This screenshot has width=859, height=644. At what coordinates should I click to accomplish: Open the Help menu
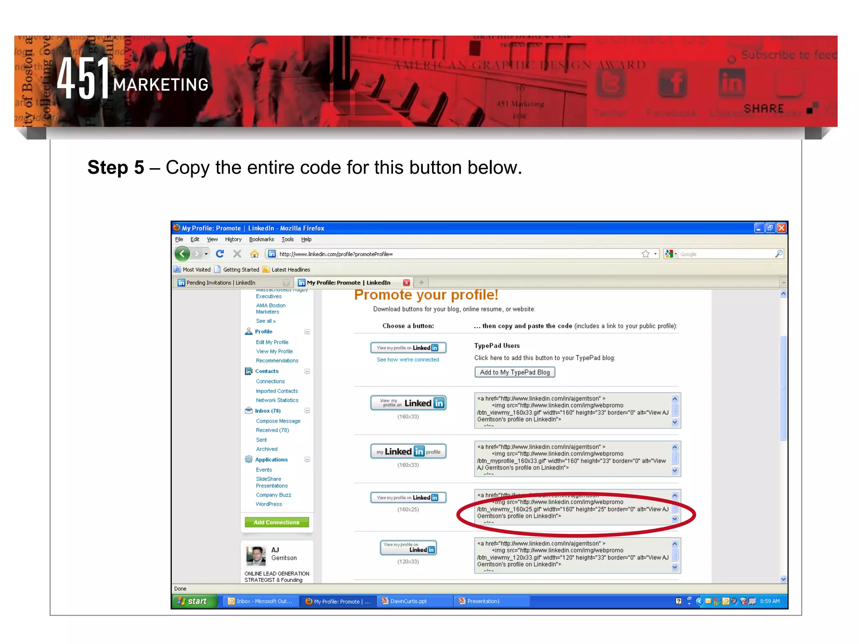coord(306,239)
